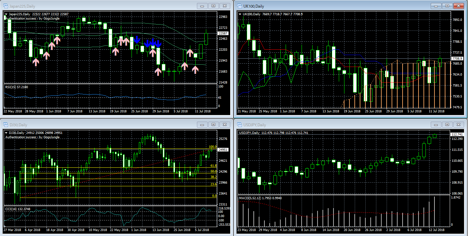Viewport: 468px width, 236px height.
Task: Click the Fibonacci 61.8 level label
Action: (x=213, y=166)
